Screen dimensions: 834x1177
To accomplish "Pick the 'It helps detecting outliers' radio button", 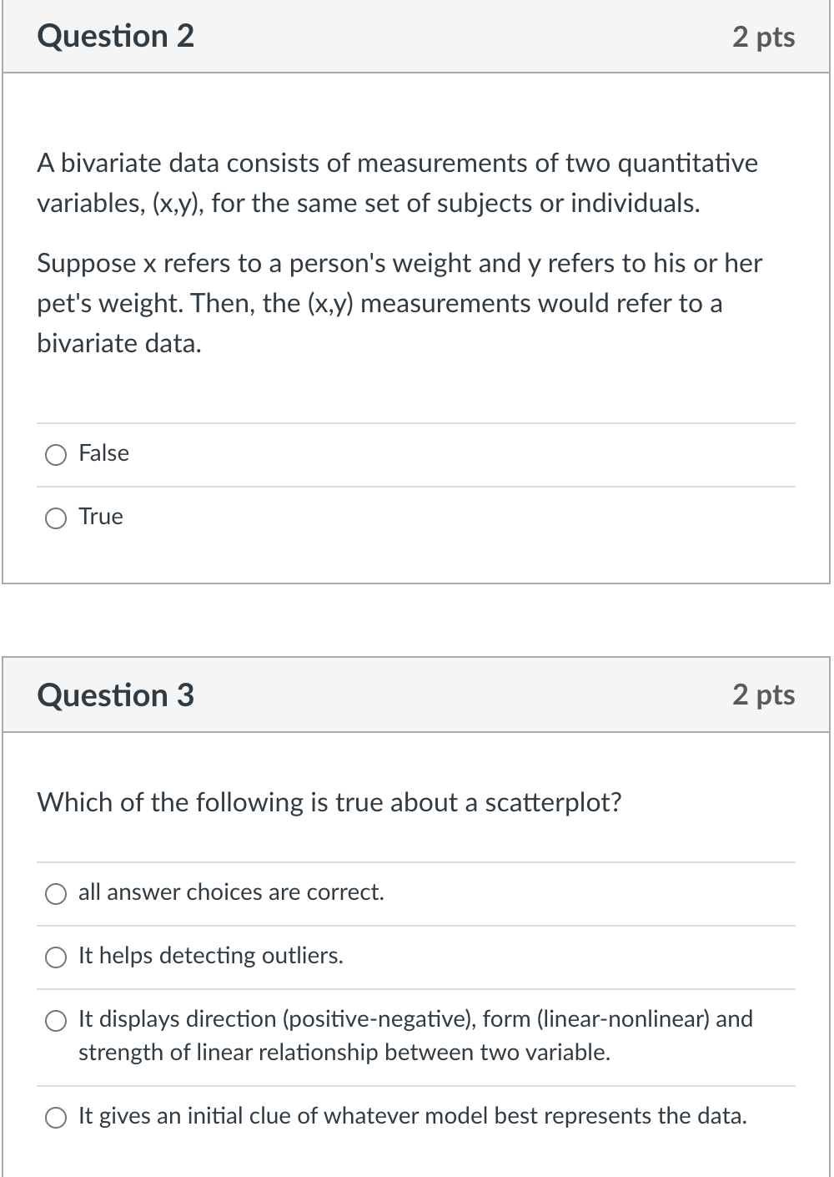I will [x=56, y=957].
